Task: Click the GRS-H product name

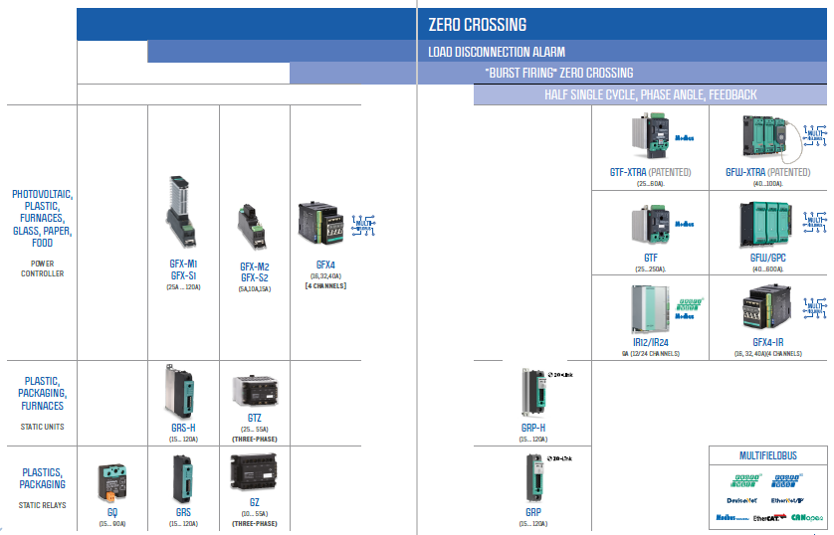Action: pyautogui.click(x=183, y=428)
